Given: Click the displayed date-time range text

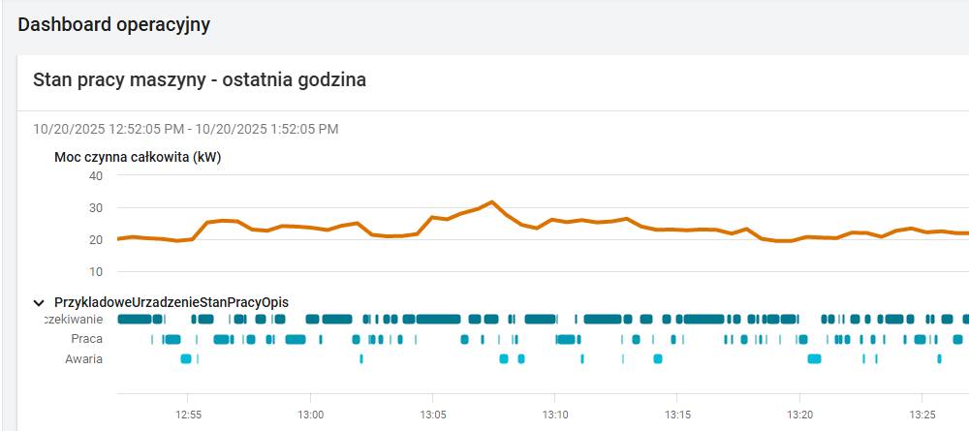Looking at the screenshot, I should (185, 129).
